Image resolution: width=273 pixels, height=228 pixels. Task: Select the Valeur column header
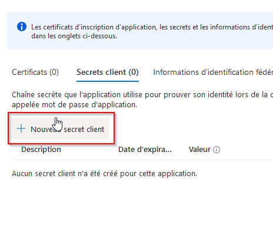tap(199, 150)
